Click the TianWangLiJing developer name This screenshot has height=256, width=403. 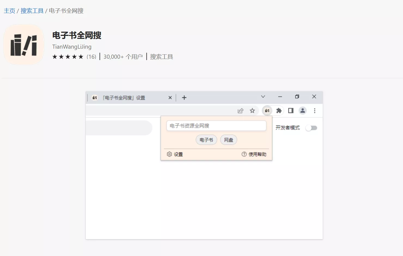(x=72, y=47)
